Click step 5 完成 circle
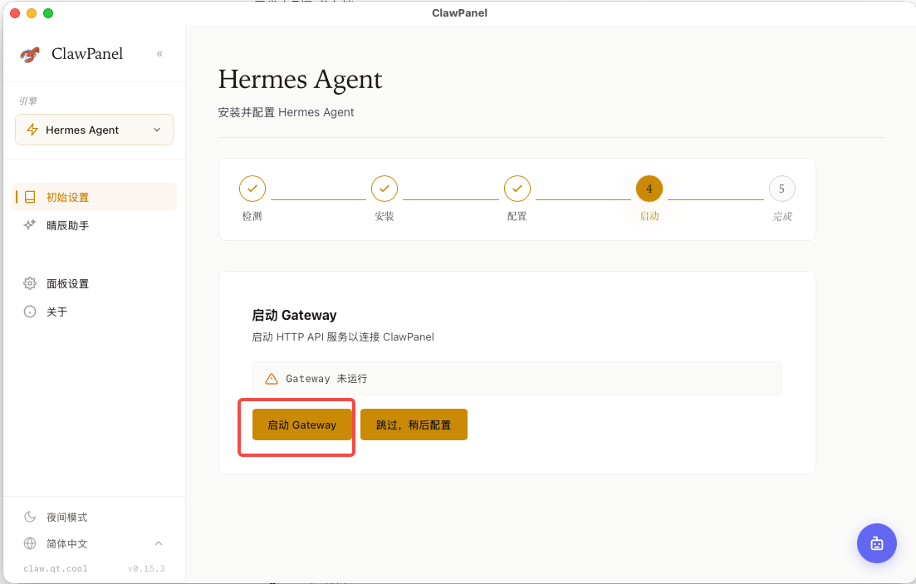916x584 pixels. point(781,189)
